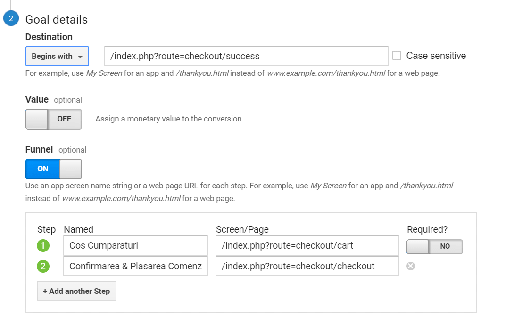The width and height of the screenshot is (514, 324).
Task: Click the Funnel optional label
Action: [x=56, y=150]
